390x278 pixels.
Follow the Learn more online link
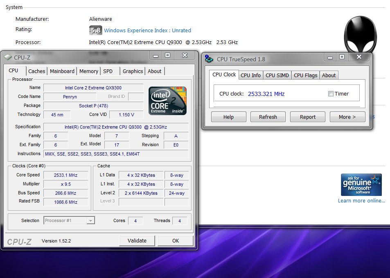(361, 200)
